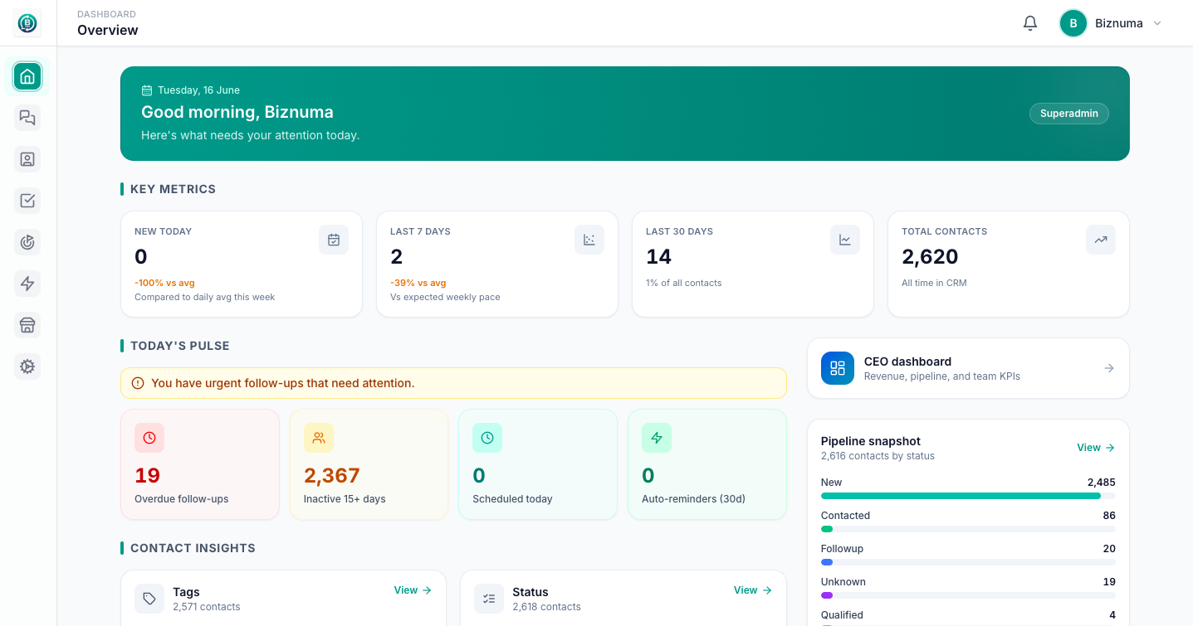The width and height of the screenshot is (1193, 626).
Task: Open the Settings gear sidebar icon
Action: [x=27, y=366]
